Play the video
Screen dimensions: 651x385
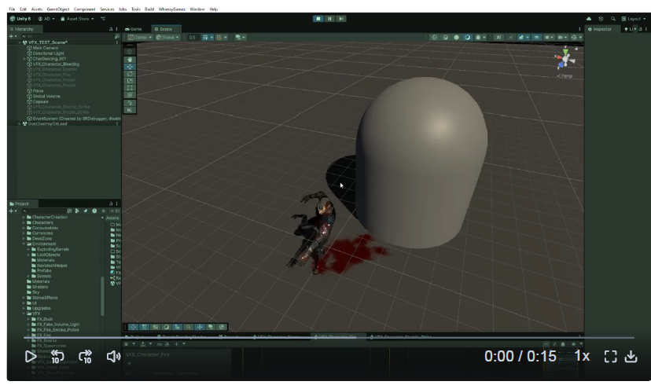click(x=31, y=357)
